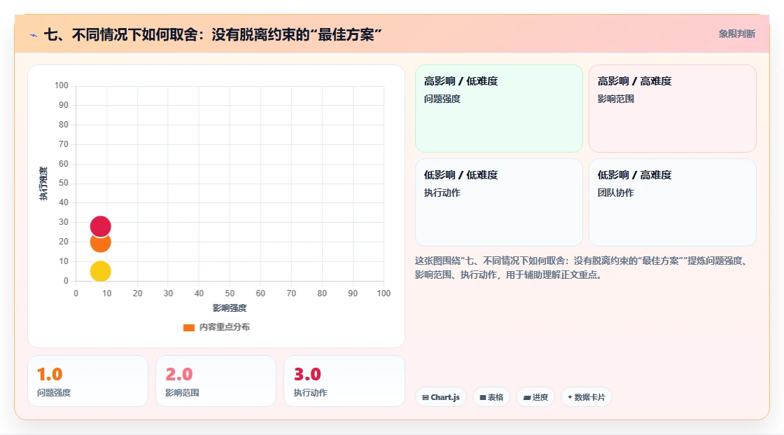Click the red bubble data point

click(101, 226)
